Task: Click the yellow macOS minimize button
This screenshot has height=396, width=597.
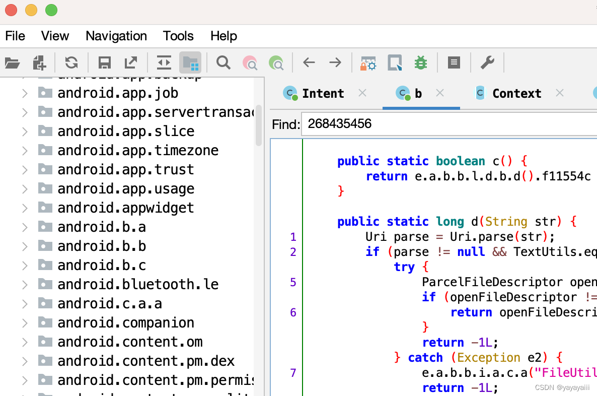Action: tap(31, 10)
